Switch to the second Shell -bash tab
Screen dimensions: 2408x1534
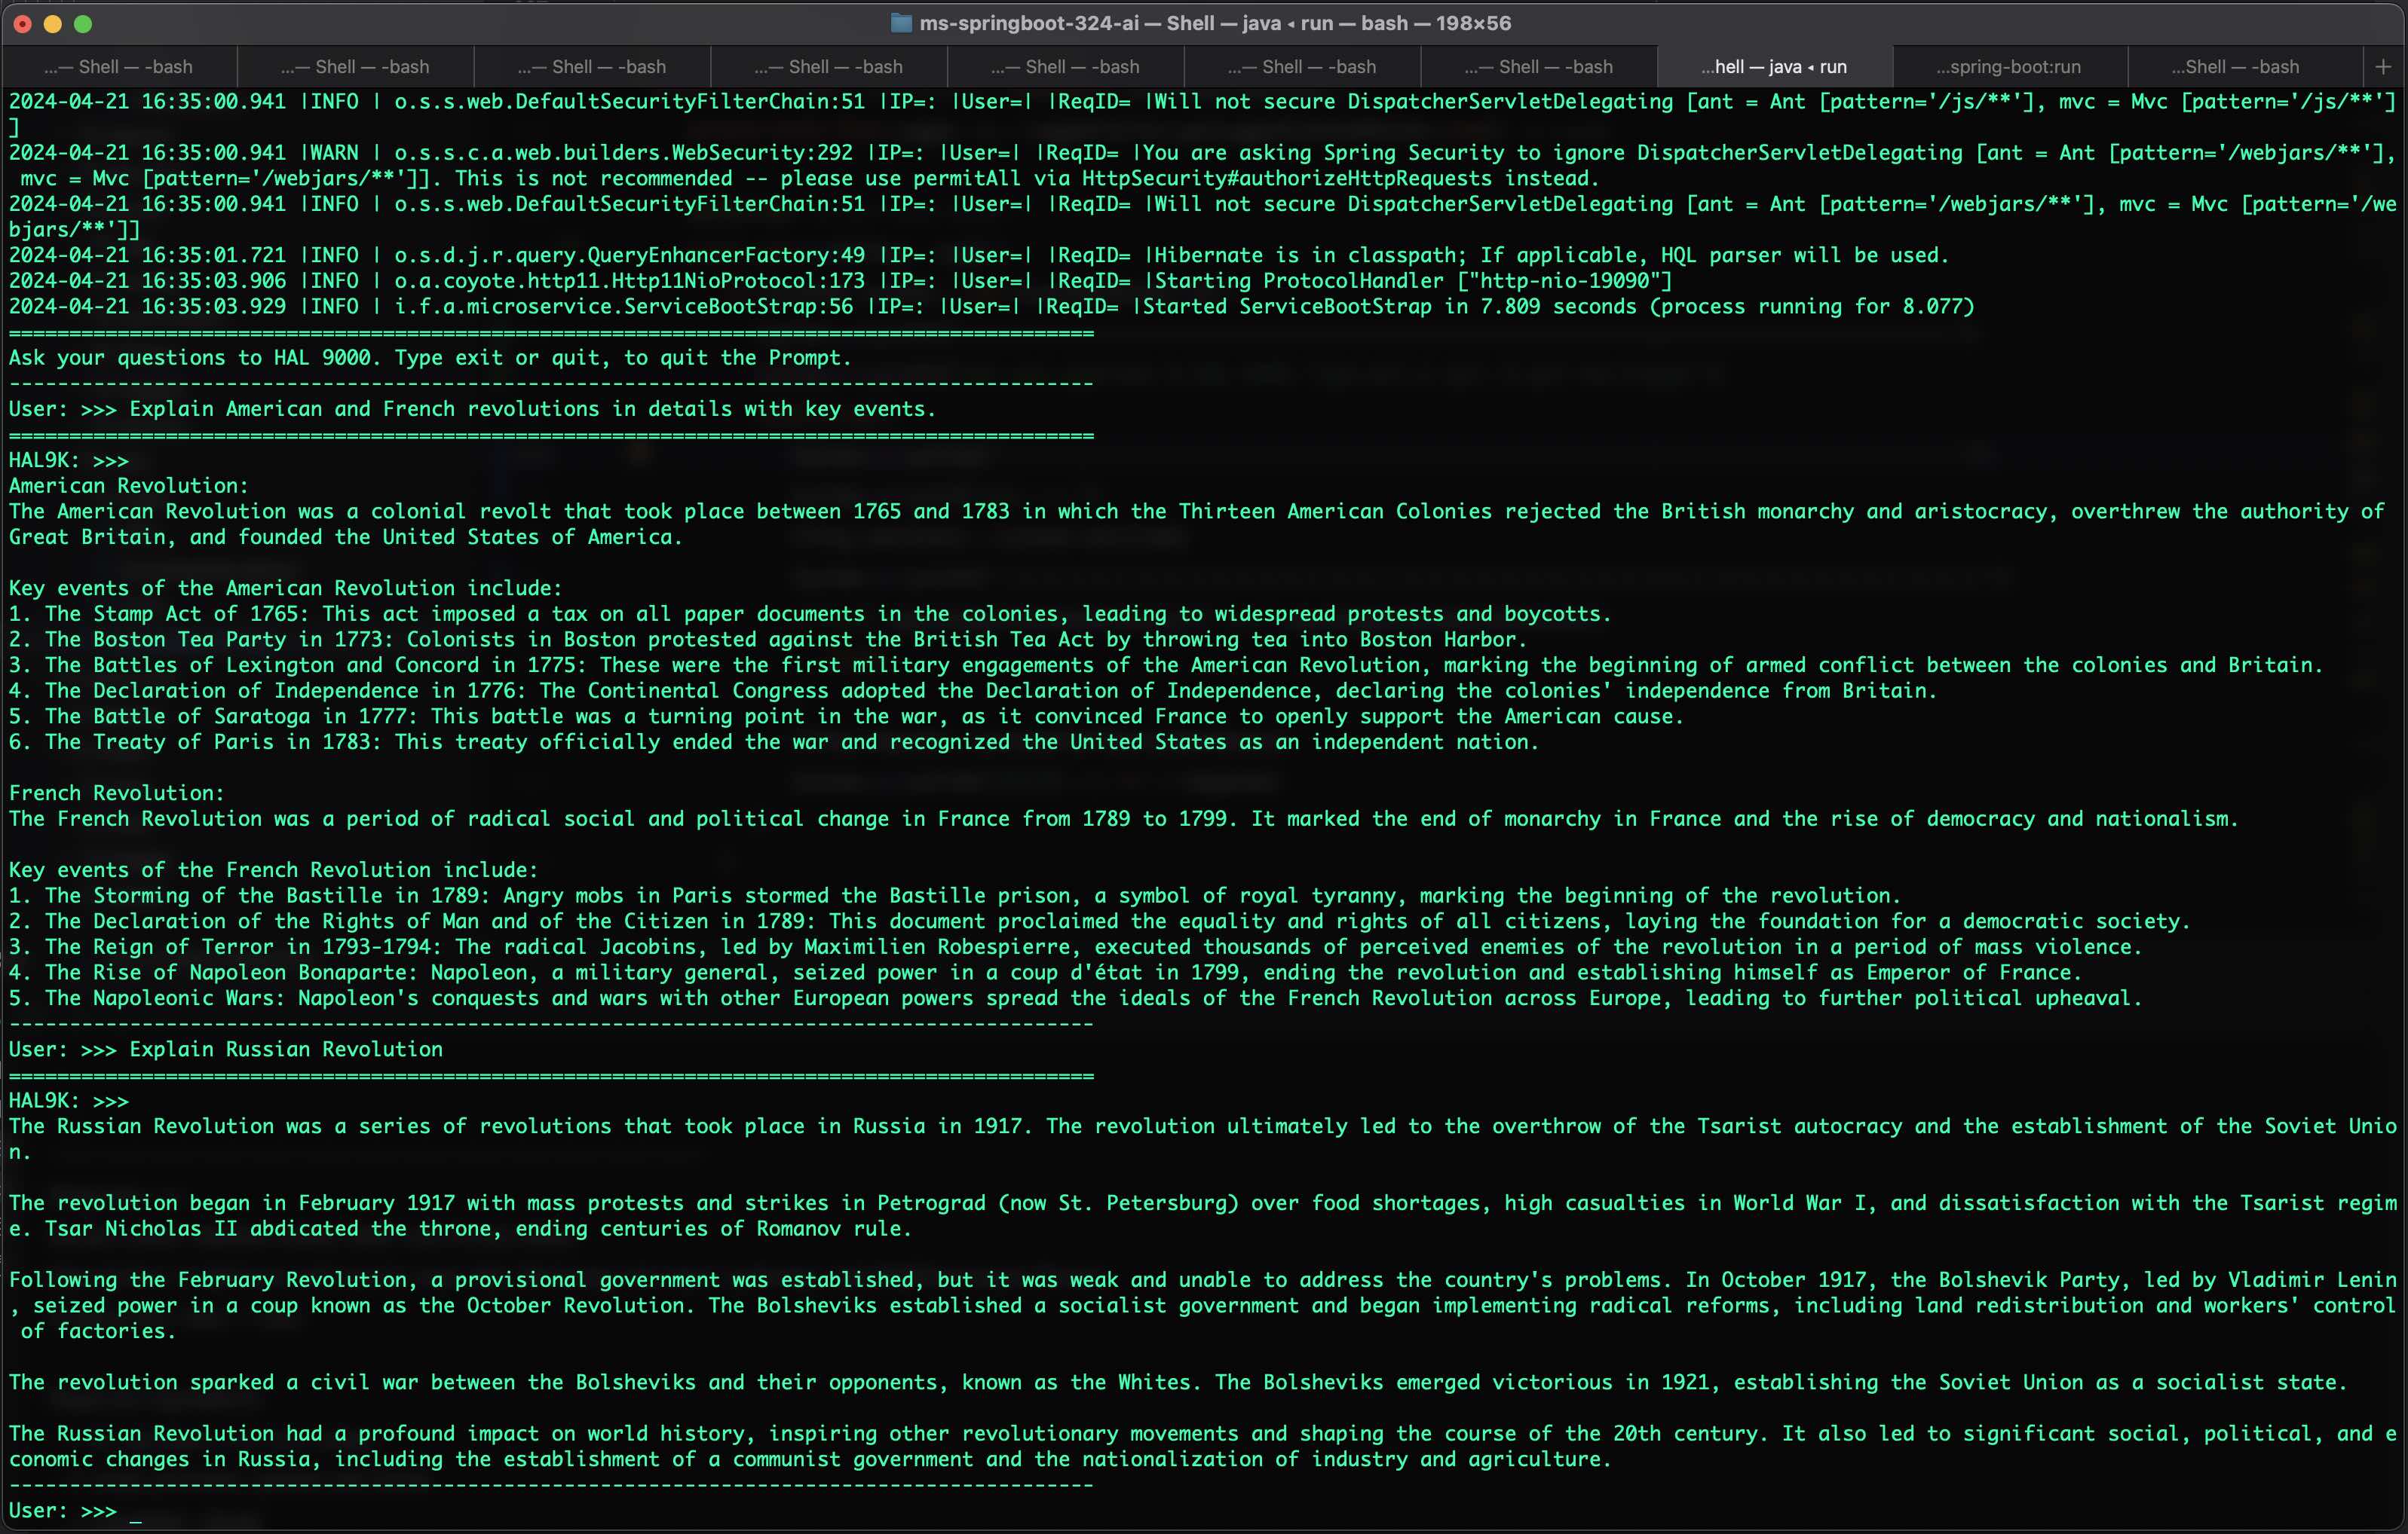click(x=355, y=67)
